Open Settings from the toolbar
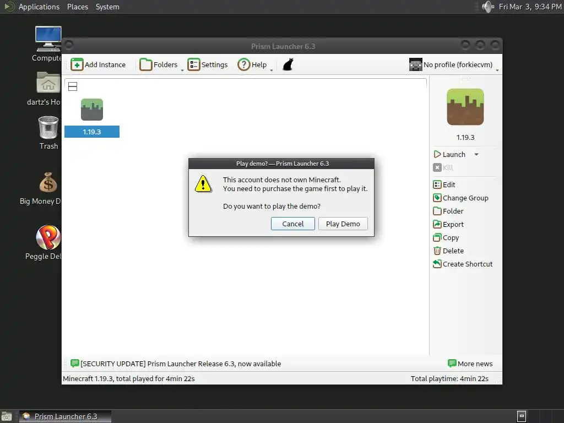The height and width of the screenshot is (423, 564). click(208, 65)
